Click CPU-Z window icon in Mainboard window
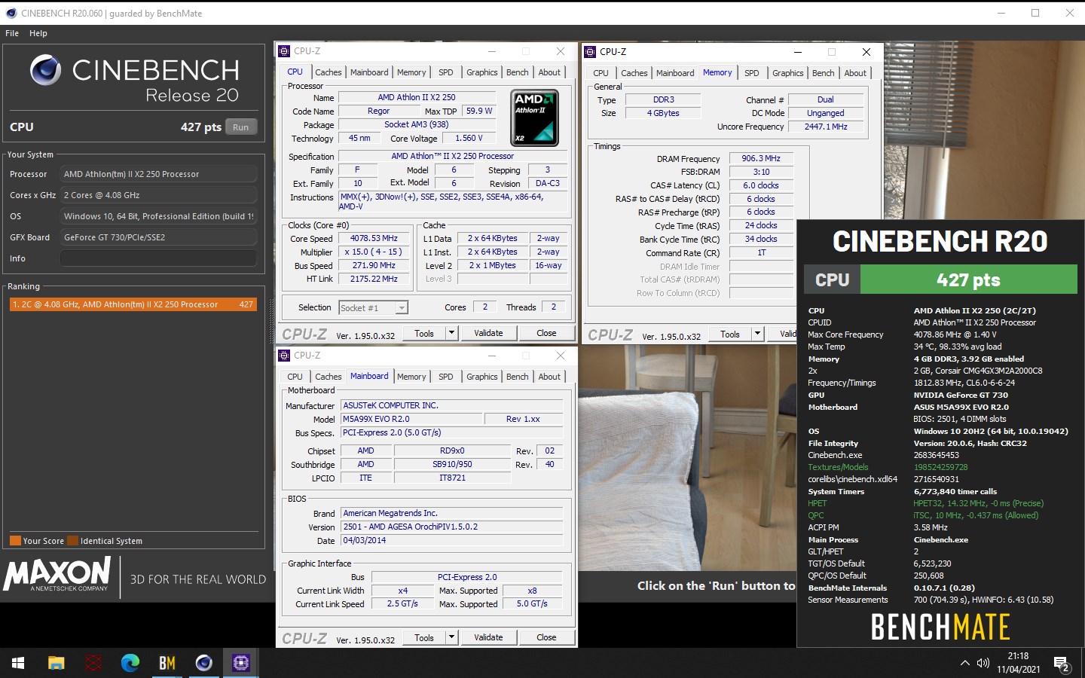The width and height of the screenshot is (1085, 678). pos(284,356)
